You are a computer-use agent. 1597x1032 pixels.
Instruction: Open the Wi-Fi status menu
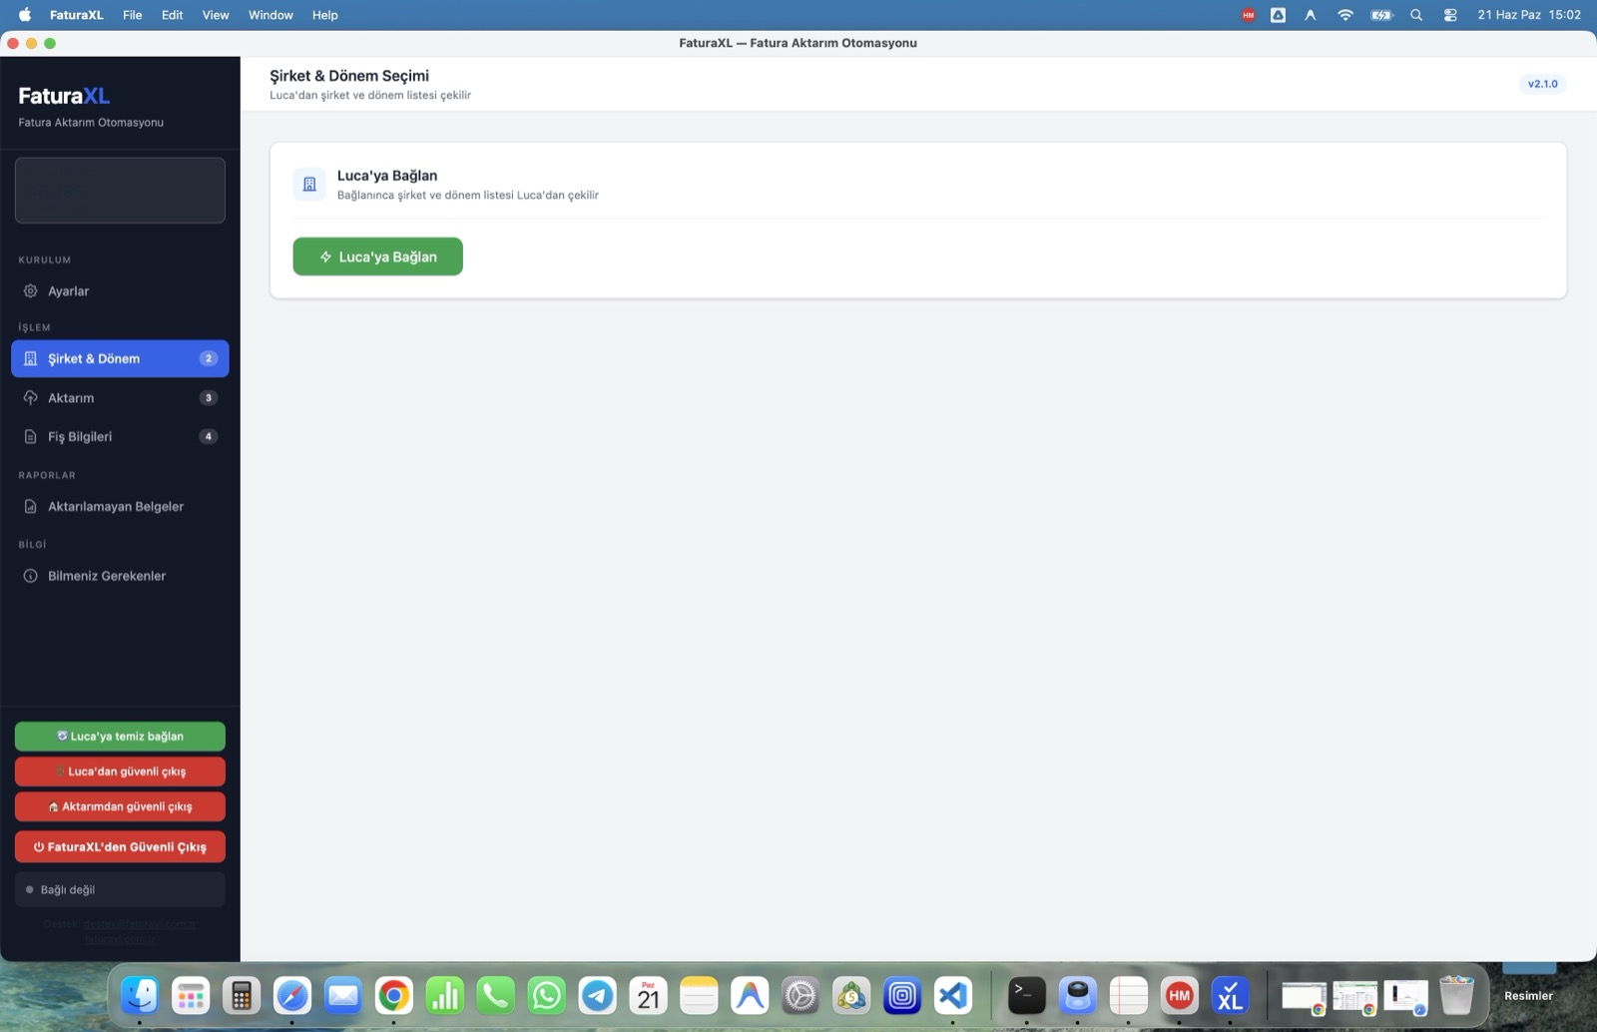click(x=1345, y=15)
